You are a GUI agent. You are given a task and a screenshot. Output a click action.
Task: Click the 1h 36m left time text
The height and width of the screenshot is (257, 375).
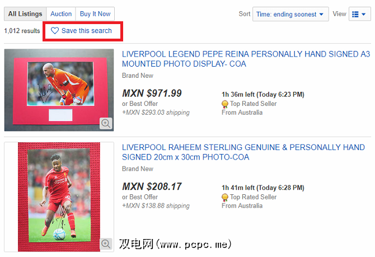238,95
